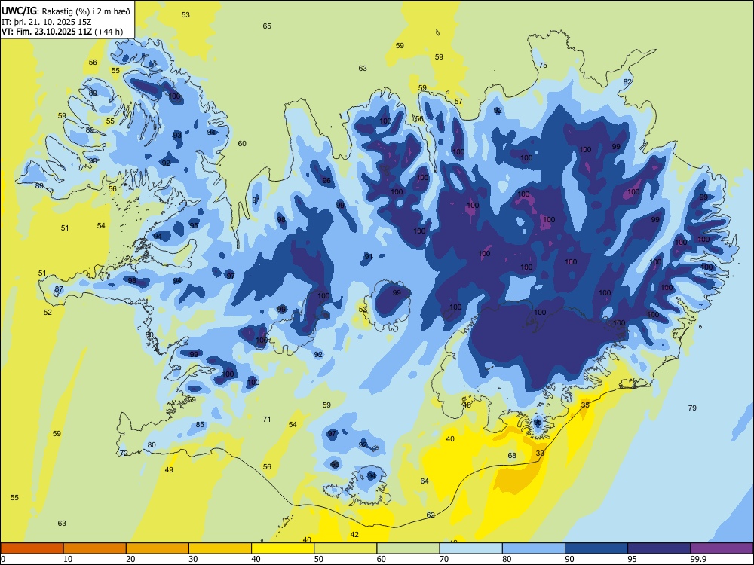Click the map value '65' over the northern sea
The image size is (754, 565).
click(267, 26)
